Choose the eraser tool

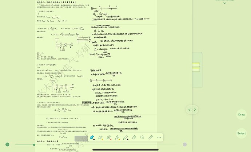(x=134, y=137)
